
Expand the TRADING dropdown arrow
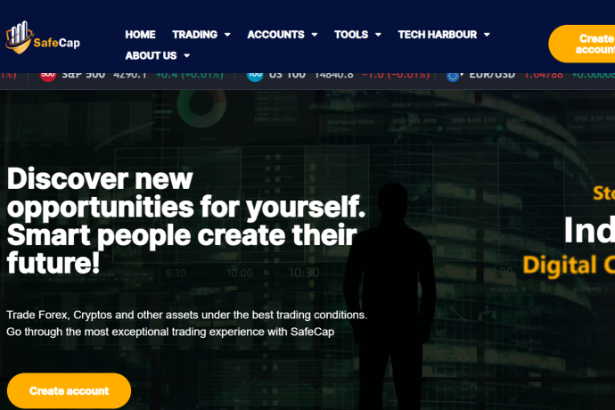pos(227,35)
